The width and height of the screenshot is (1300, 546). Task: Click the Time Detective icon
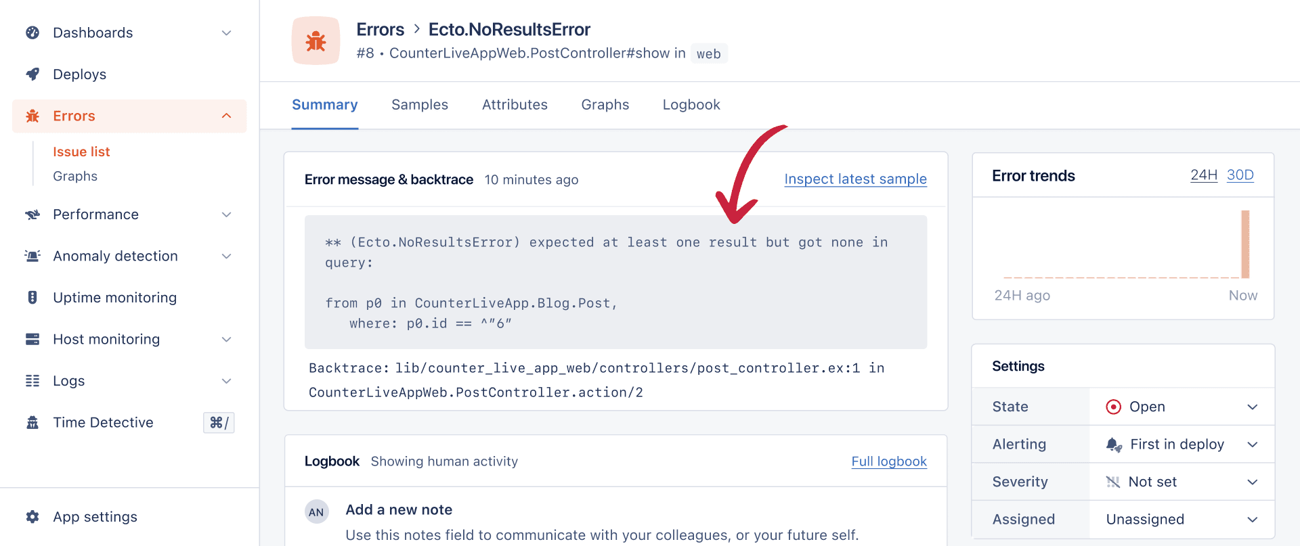[x=32, y=423]
